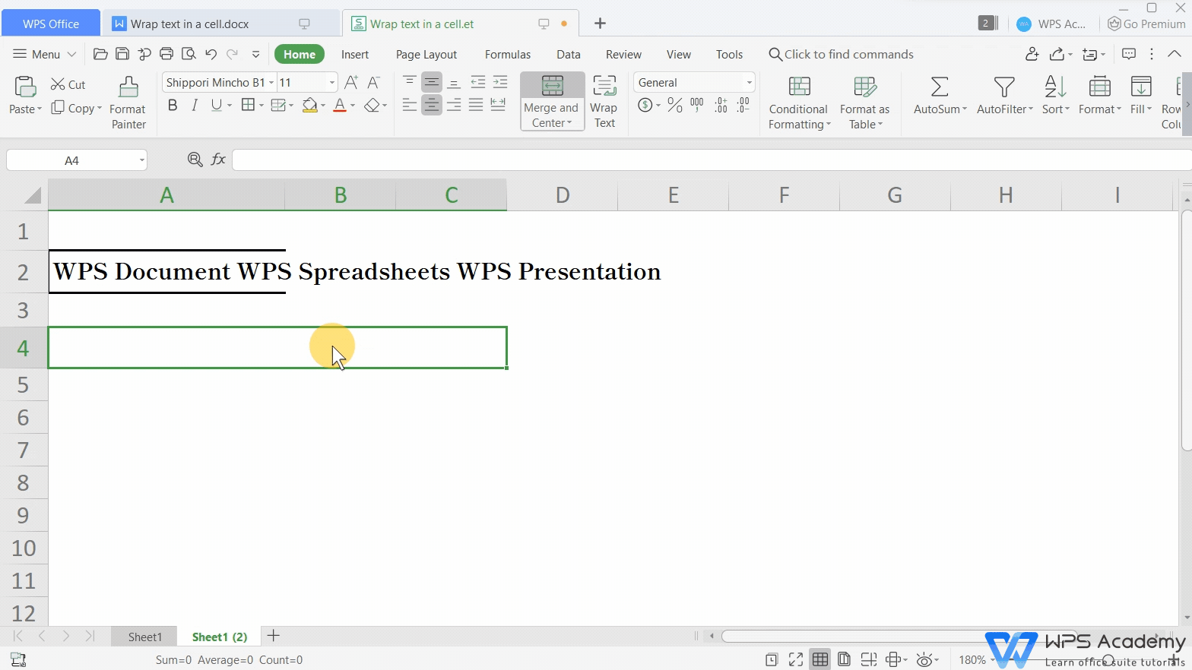Switch to normal grid view in status bar

[x=820, y=659]
